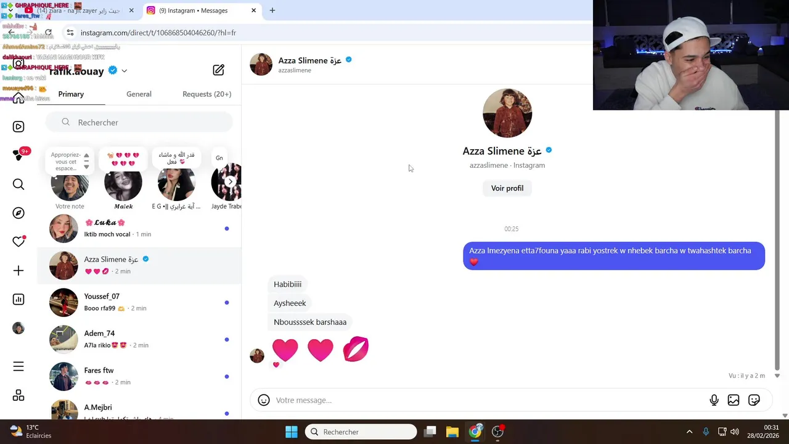
Task: Open Malek's note avatar
Action: pyautogui.click(x=123, y=183)
